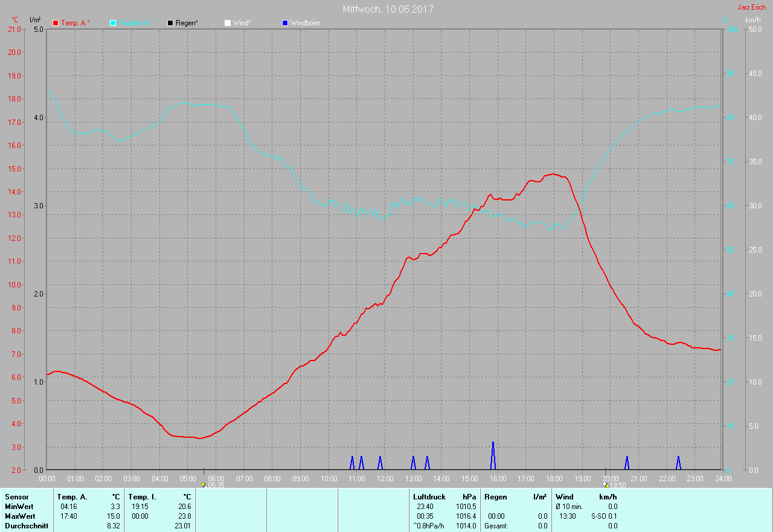Click the 'Luftdruck' column header
The image size is (773, 532).
(x=429, y=497)
